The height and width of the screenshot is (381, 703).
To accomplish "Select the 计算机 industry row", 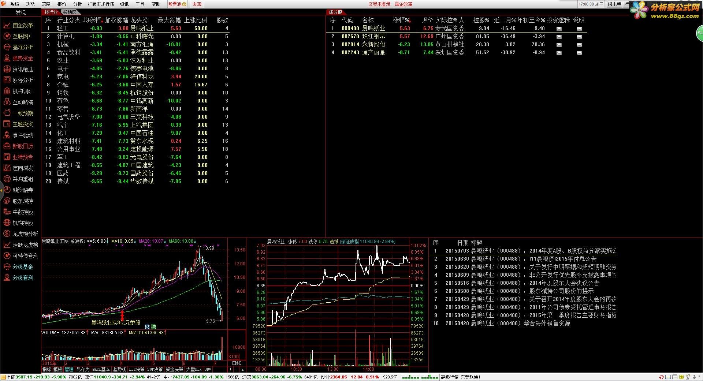I will 136,36.
